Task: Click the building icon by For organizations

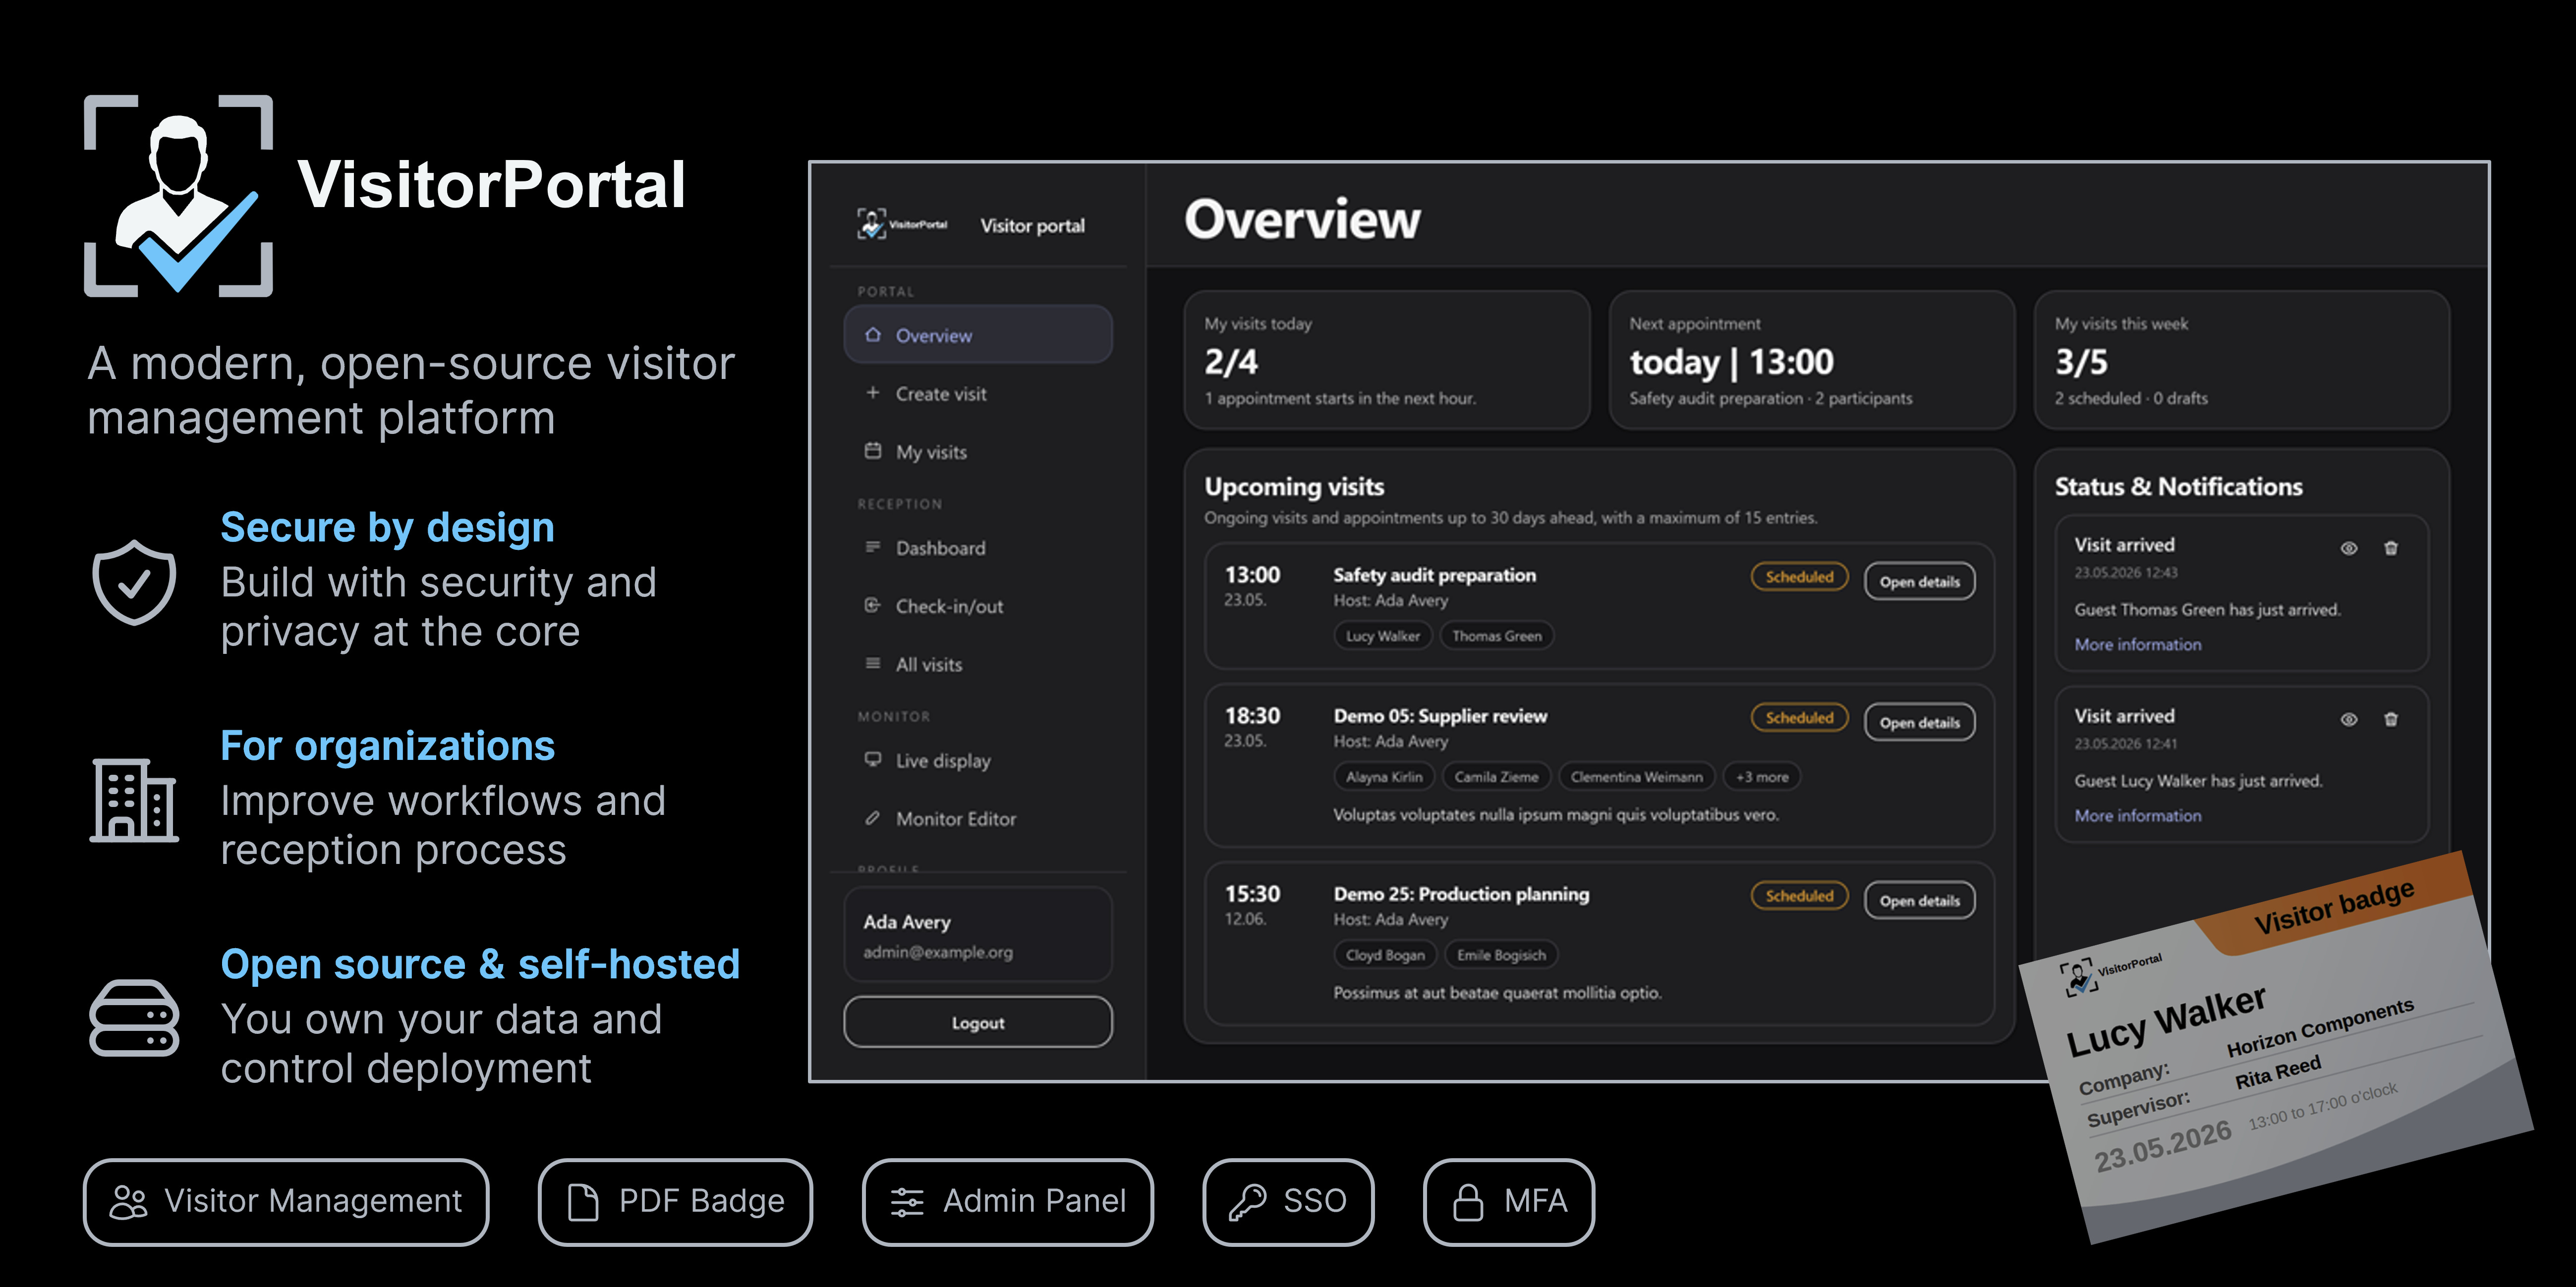Action: coord(134,800)
